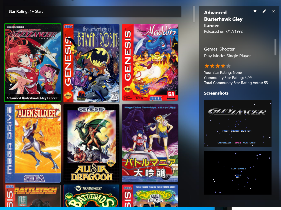281x210 pixels.
Task: Select the Battle Mania Japanese cover
Action: (150, 143)
